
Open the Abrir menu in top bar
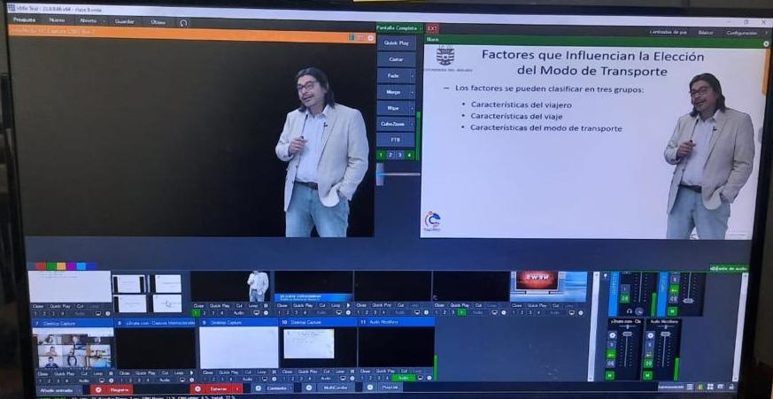click(x=89, y=20)
